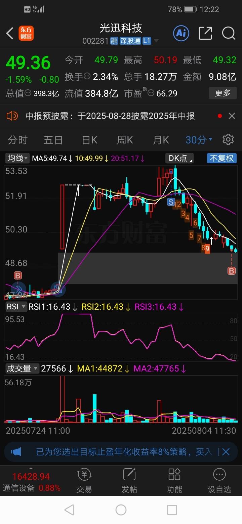Open the 均线 indicator dropdown

18,158
